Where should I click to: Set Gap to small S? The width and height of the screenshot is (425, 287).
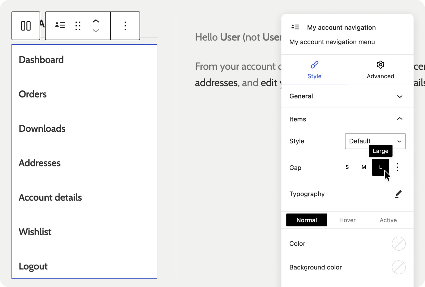click(x=347, y=167)
